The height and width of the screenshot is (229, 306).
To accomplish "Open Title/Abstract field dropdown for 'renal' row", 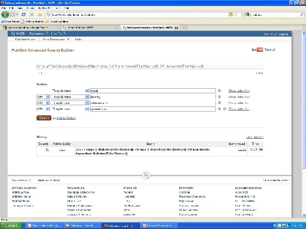I will [x=87, y=91].
